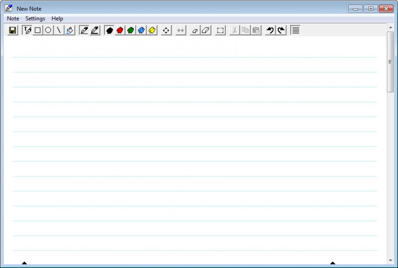Screen dimensions: 398x268
Task: Click the vertical scrollbar thumb
Action: (390, 62)
